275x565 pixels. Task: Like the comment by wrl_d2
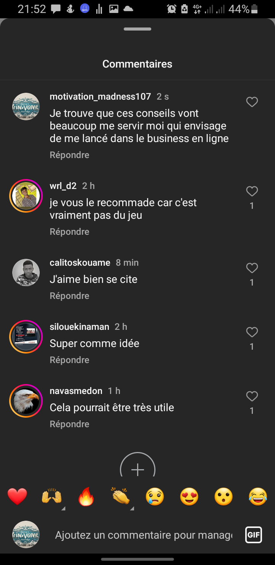pos(252,191)
